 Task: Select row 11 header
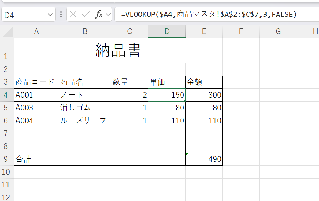pos(6,185)
